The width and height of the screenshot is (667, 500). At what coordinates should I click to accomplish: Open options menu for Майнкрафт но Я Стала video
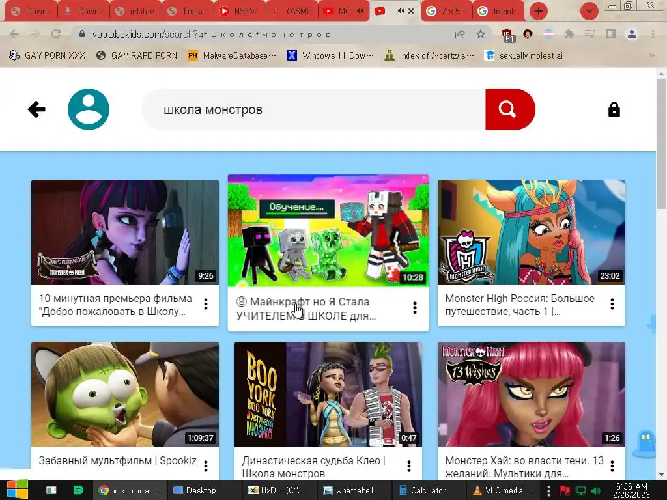[415, 308]
